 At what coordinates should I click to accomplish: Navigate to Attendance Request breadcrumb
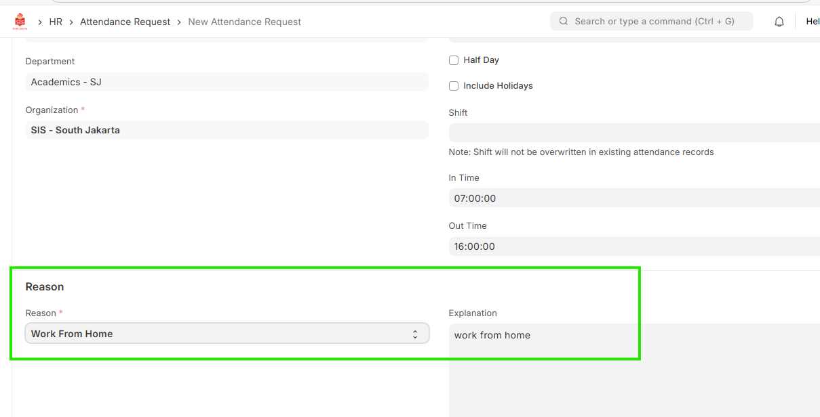pos(125,22)
